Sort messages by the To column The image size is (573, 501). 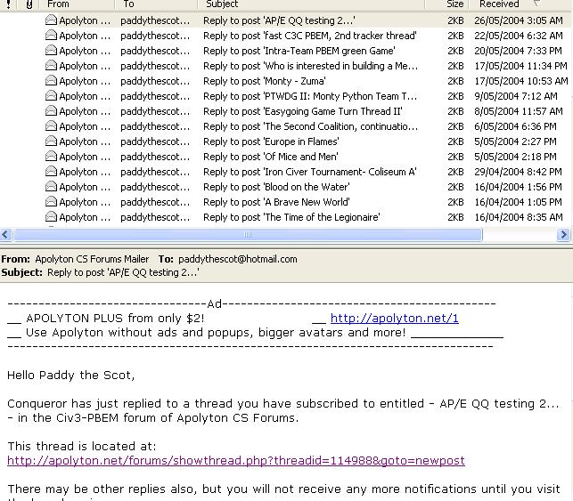[156, 4]
